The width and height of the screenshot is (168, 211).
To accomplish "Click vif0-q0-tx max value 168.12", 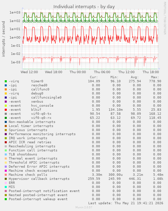I will click(155, 114).
